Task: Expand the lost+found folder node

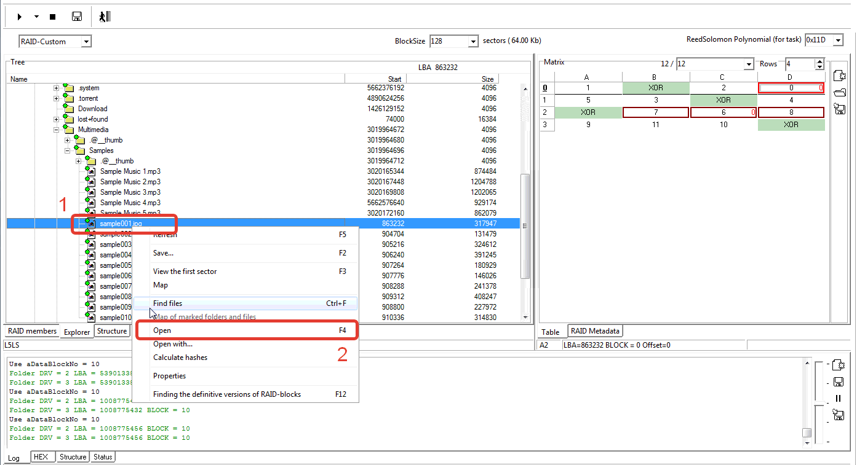Action: [56, 120]
